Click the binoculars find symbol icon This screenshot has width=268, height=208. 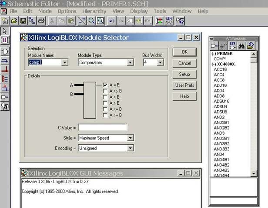241,46
